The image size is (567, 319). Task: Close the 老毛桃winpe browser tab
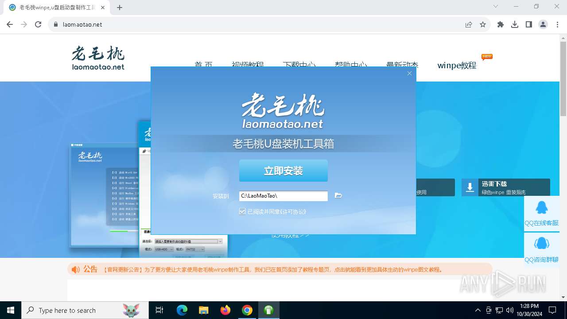(103, 7)
